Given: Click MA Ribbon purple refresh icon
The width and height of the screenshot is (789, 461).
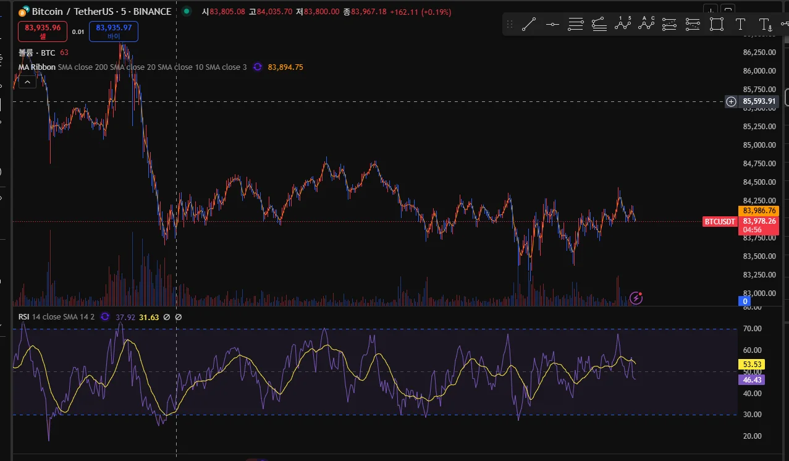Looking at the screenshot, I should click(258, 67).
